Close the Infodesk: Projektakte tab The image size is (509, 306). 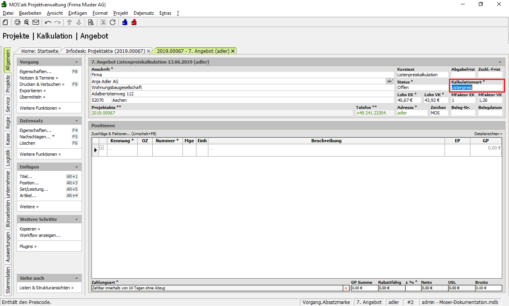(148, 51)
